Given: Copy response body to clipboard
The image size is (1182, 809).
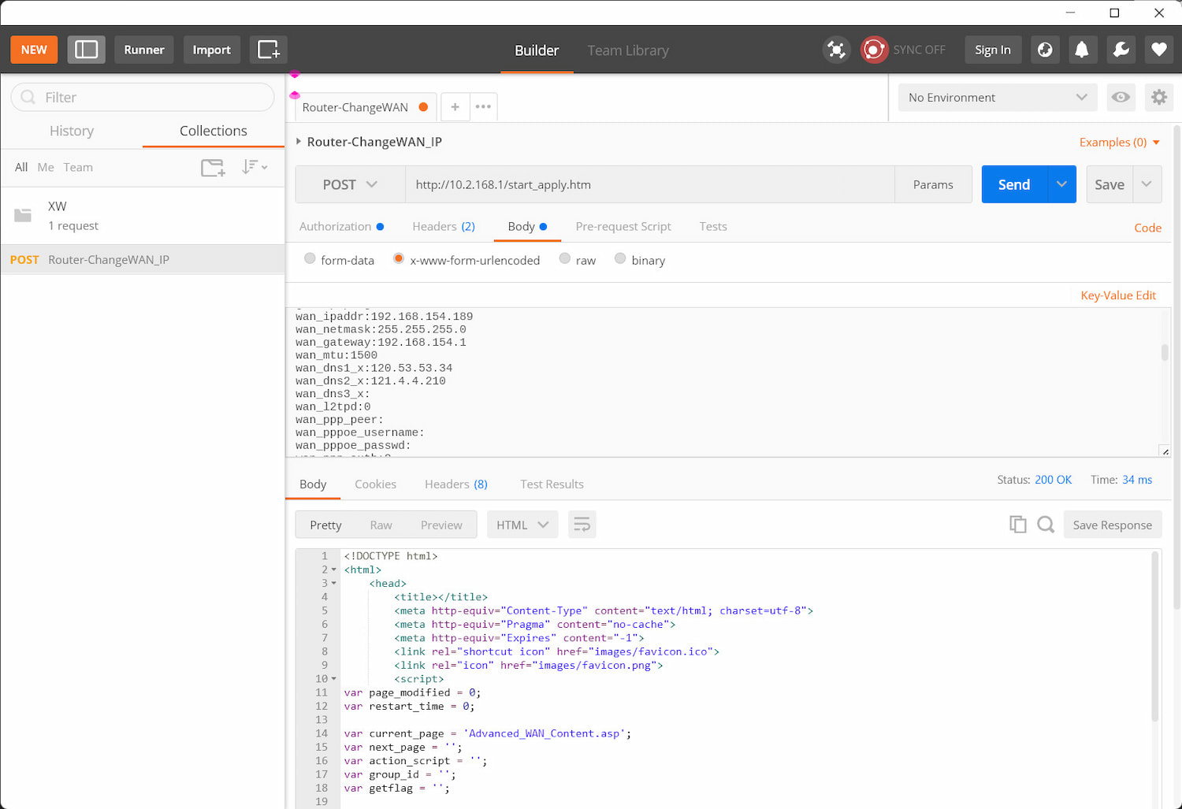Looking at the screenshot, I should point(1017,525).
